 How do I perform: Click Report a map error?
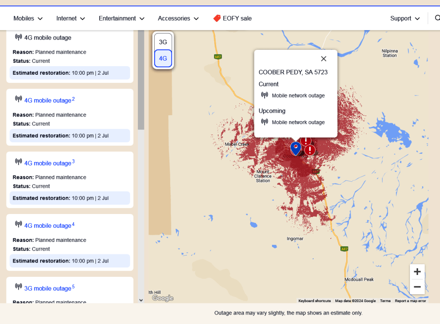[x=410, y=301]
